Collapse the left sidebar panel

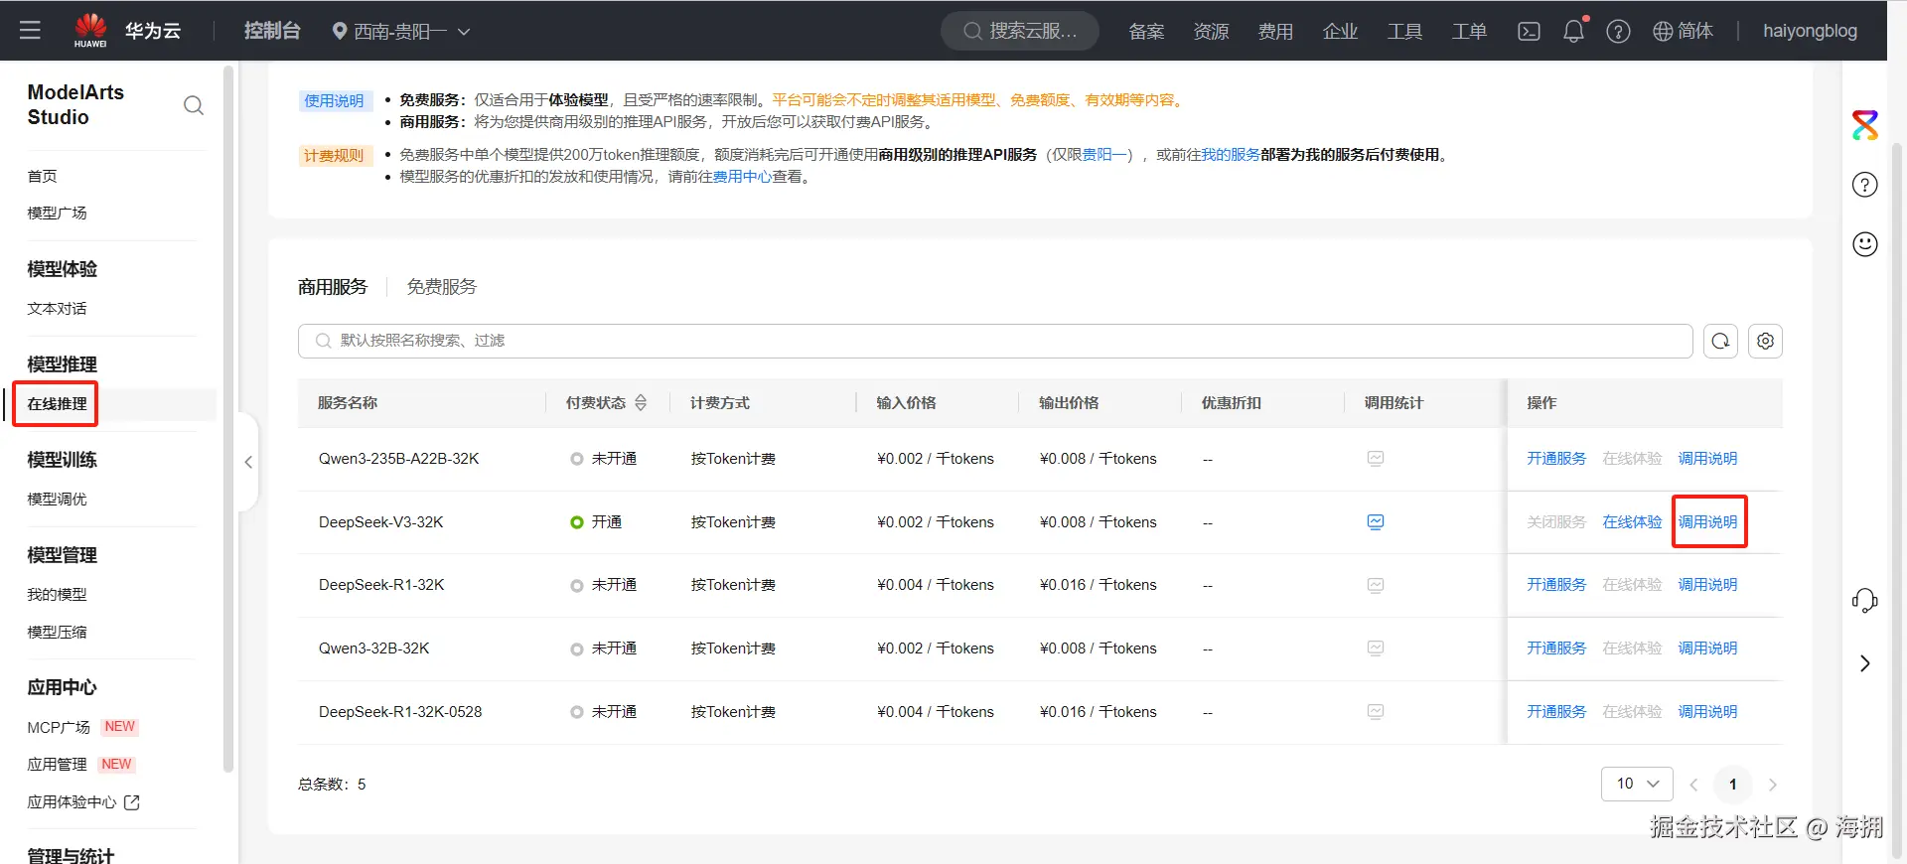248,462
